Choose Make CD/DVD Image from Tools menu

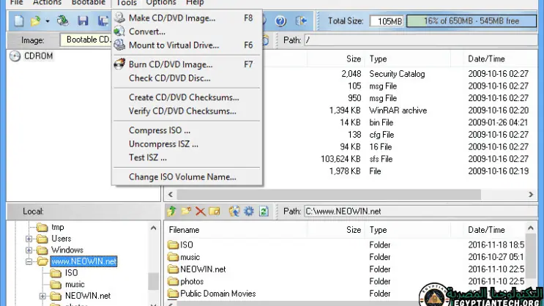187,18
